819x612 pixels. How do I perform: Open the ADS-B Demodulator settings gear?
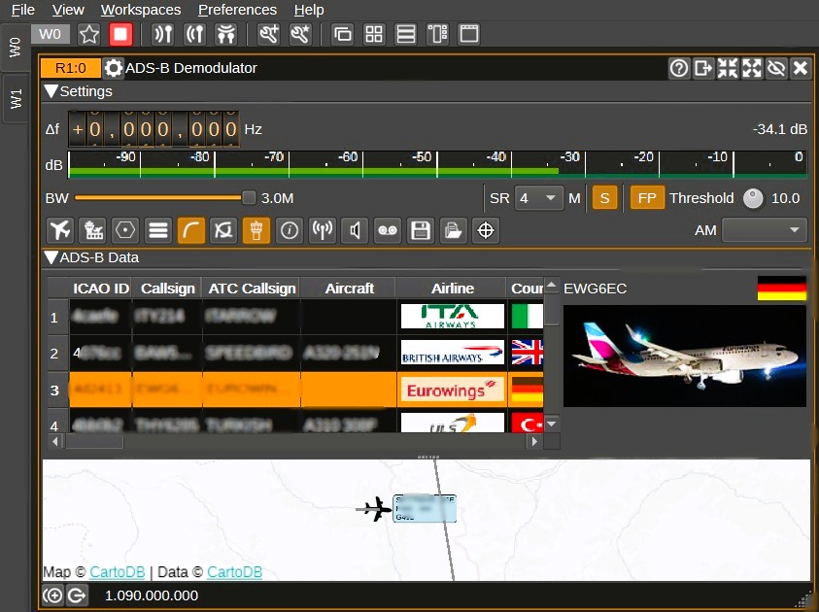114,68
